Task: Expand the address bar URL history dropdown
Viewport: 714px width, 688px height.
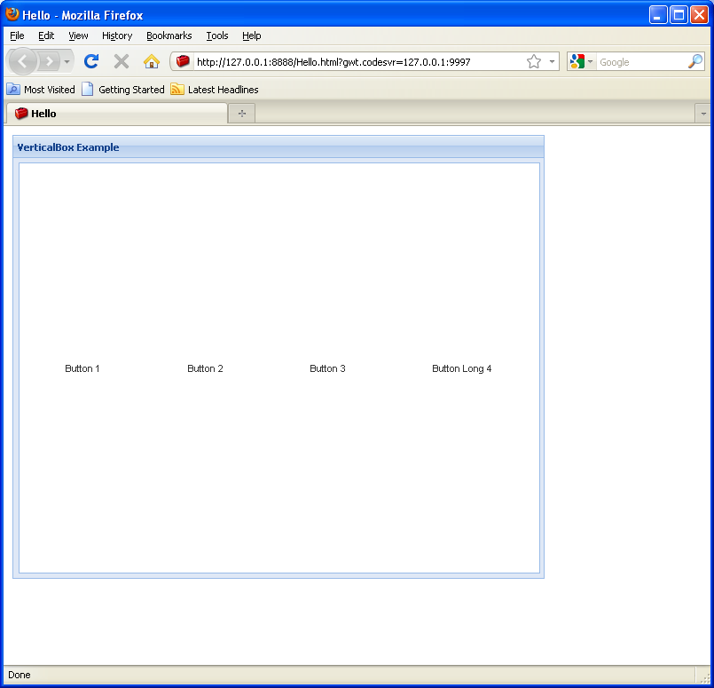Action: click(x=552, y=61)
